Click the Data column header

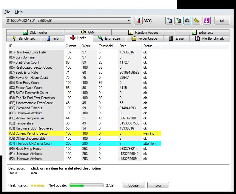pyautogui.click(x=129, y=46)
